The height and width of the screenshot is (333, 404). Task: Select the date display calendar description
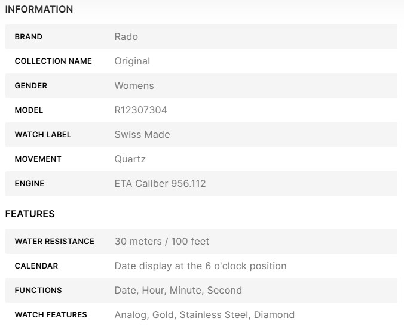(x=200, y=266)
